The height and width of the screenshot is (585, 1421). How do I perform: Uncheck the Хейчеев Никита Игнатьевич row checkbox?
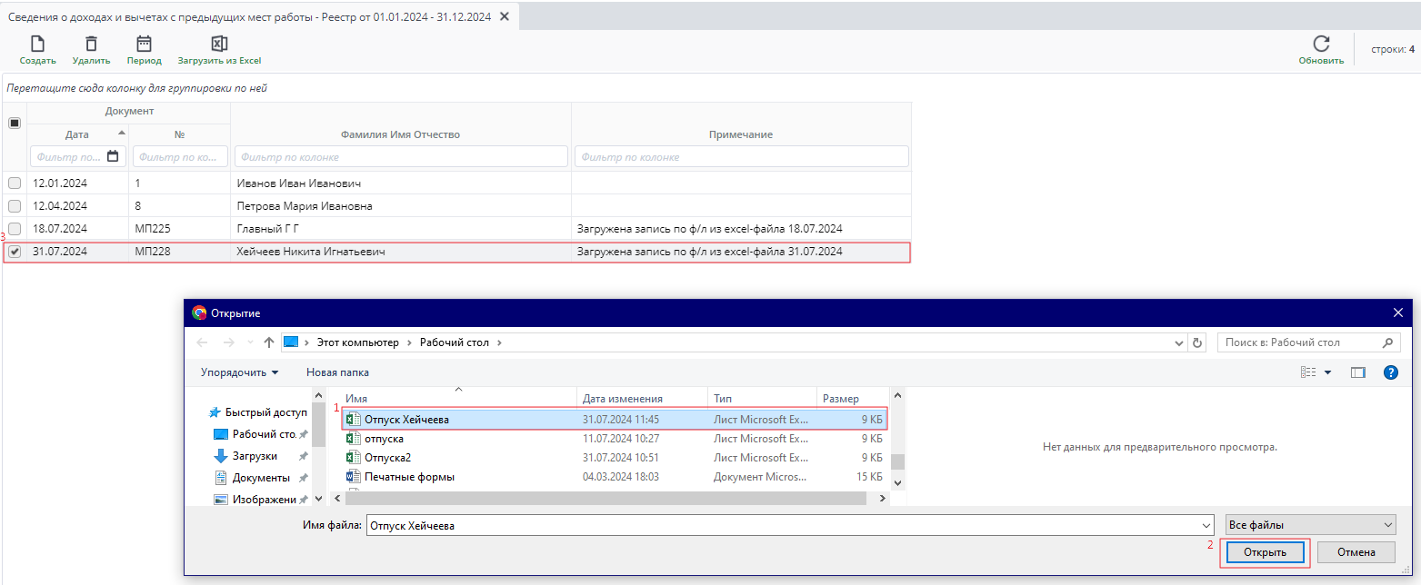pyautogui.click(x=15, y=252)
